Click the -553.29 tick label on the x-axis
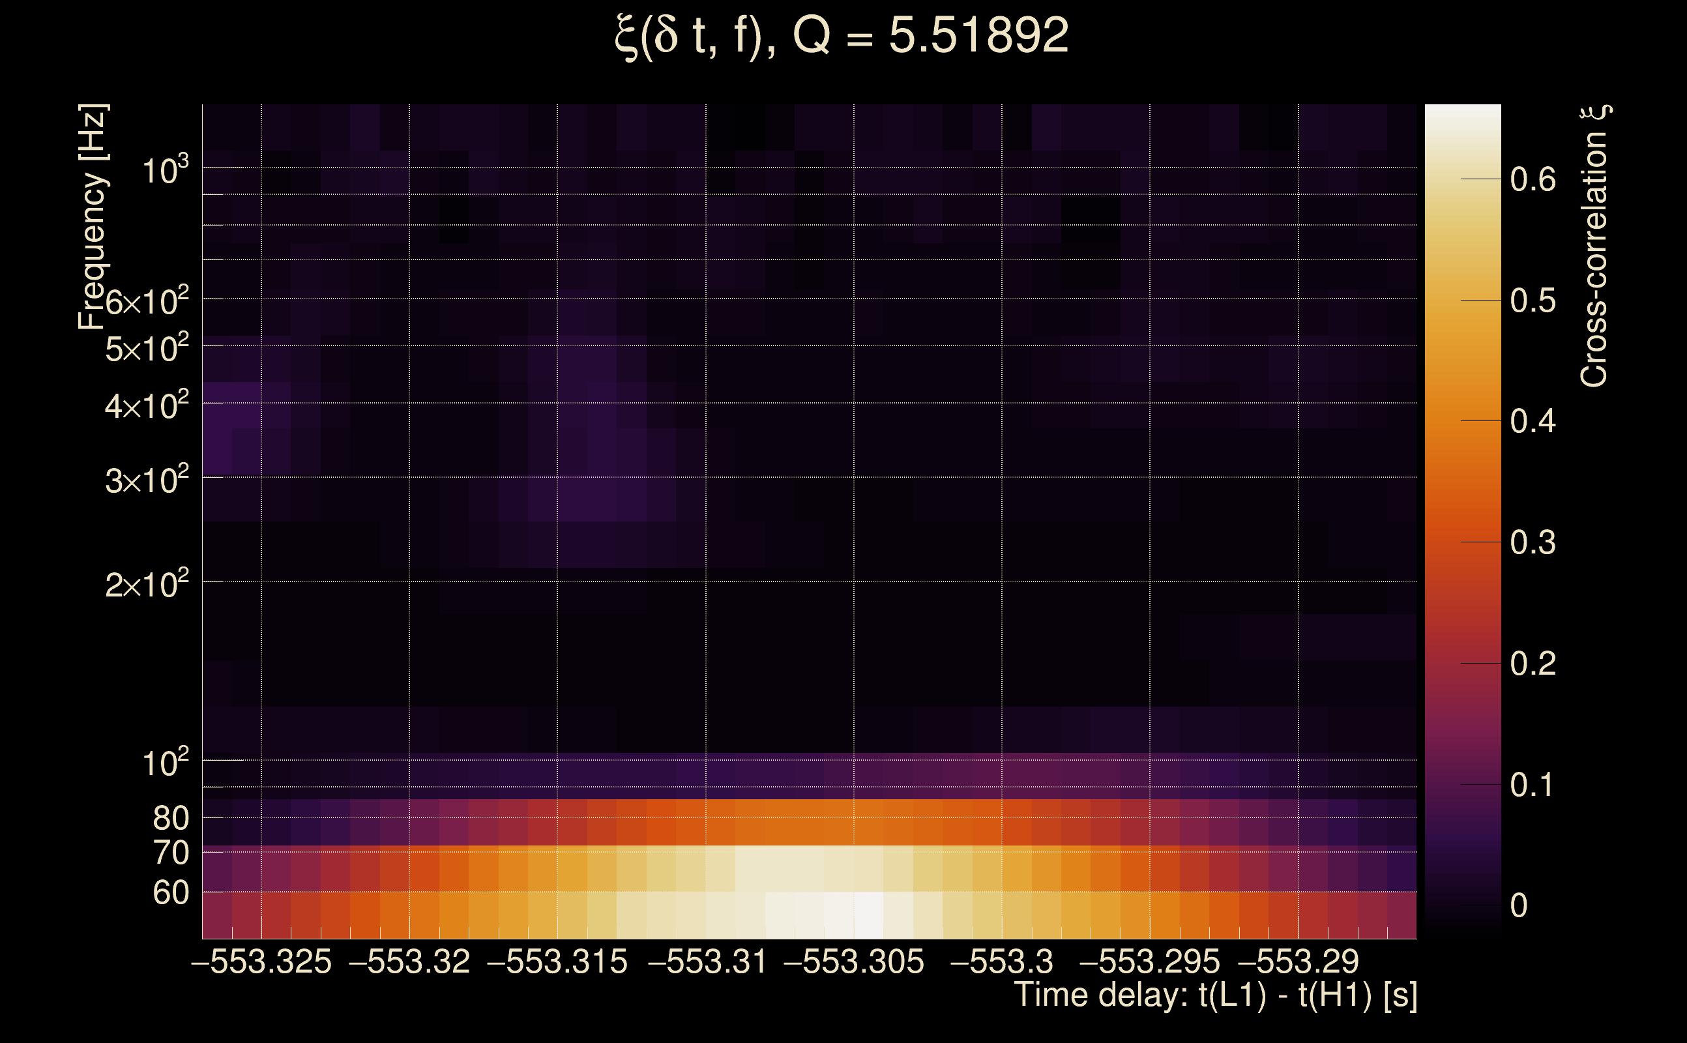Screen dimensions: 1687x1043 click(x=1298, y=962)
